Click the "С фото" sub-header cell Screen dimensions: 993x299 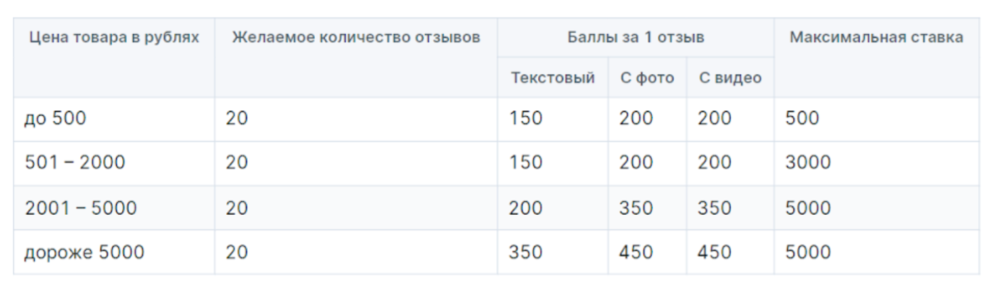[x=647, y=78]
